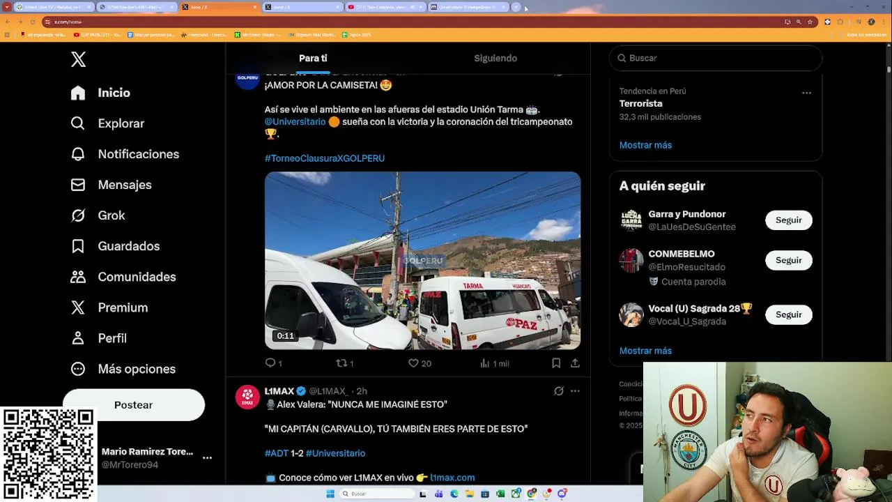Open Comunidades in the sidebar
Screen dimensions: 892x502
[123, 277]
